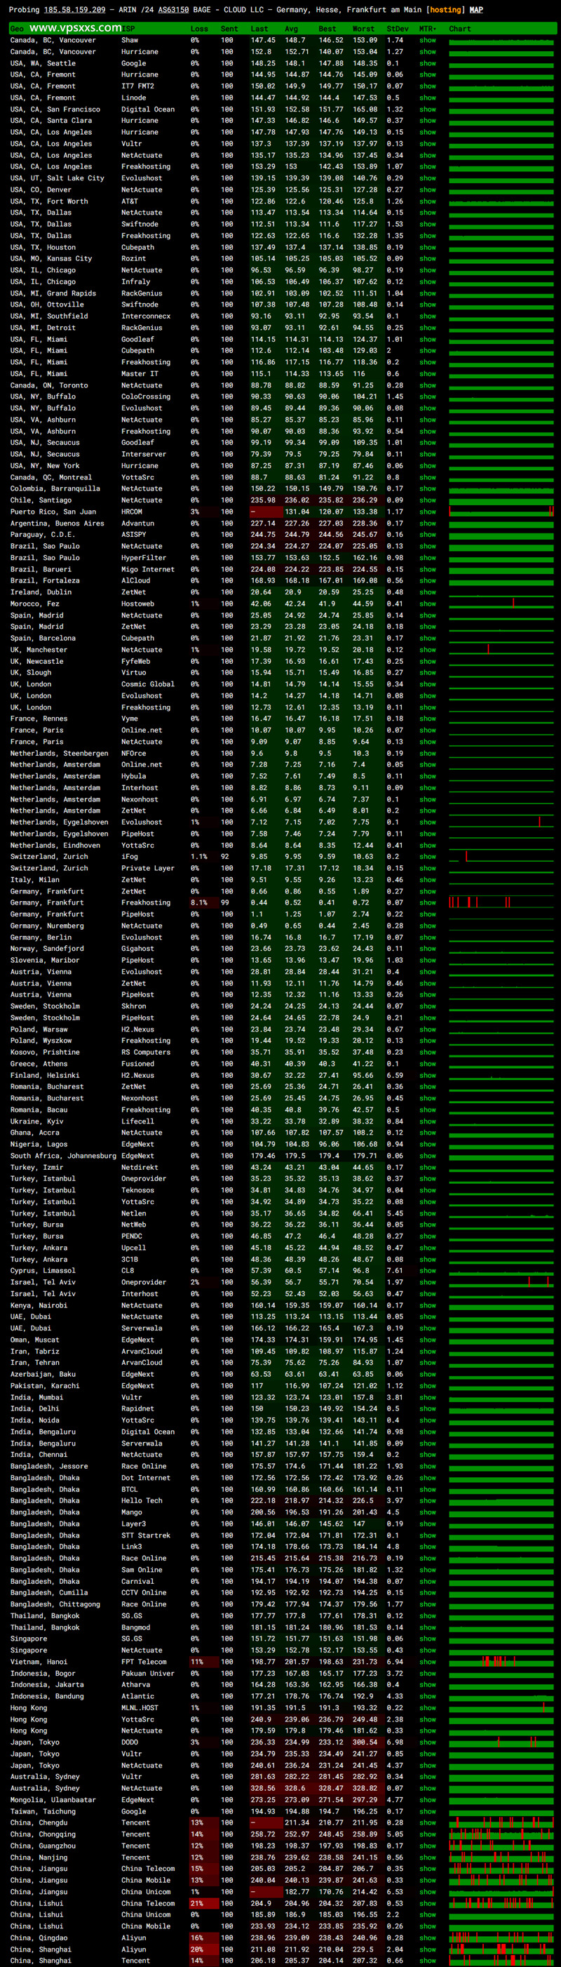Viewport: 561px width, 1967px height.
Task: Click show for Norway, Sandefjord
Action: coord(428,948)
